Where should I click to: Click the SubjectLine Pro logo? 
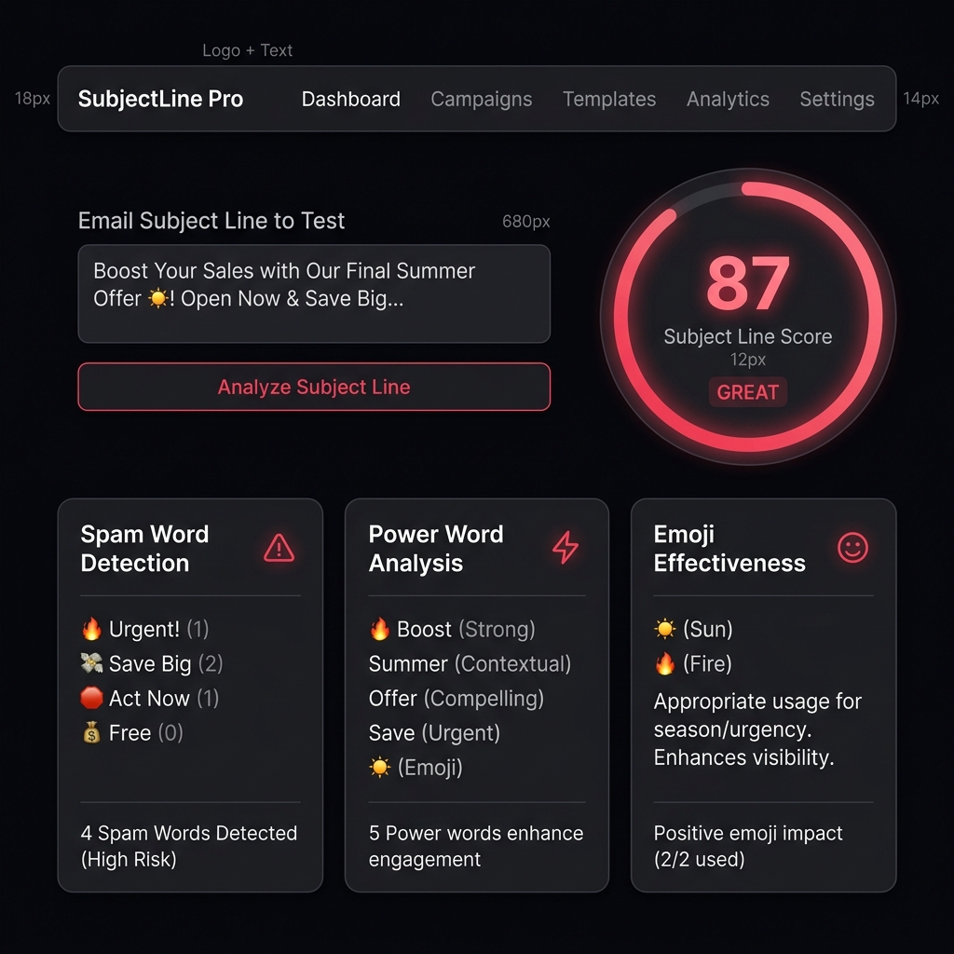point(160,99)
